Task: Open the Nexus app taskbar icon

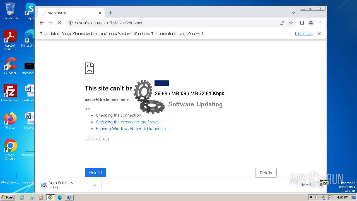Action: click(x=69, y=197)
